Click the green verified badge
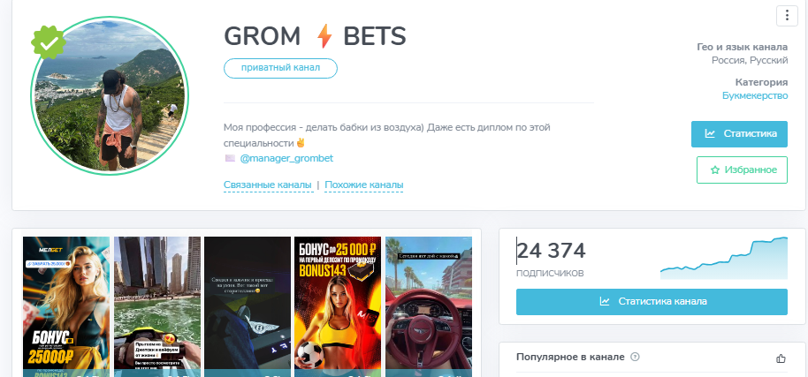Viewport: 808px width, 377px height. [49, 42]
